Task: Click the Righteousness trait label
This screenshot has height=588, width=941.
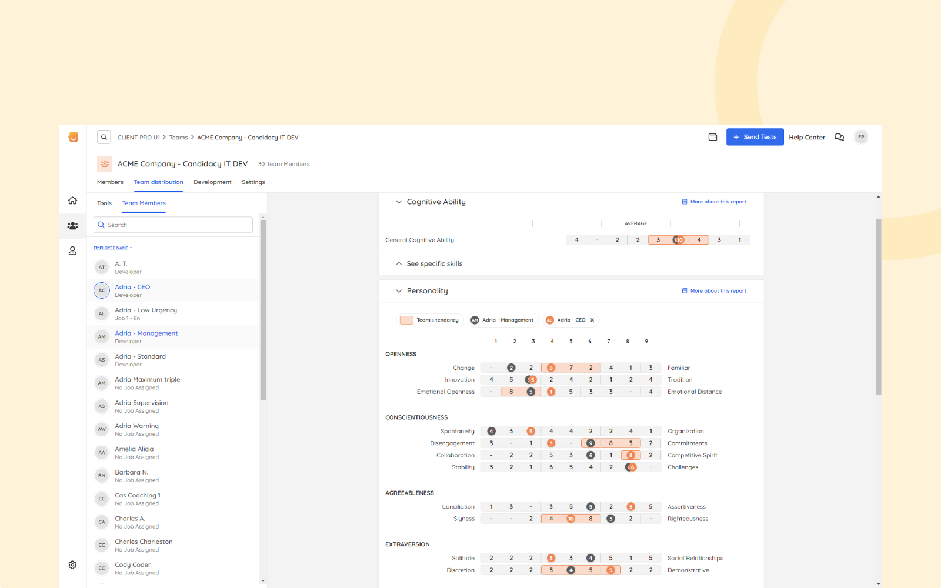Action: 688,519
